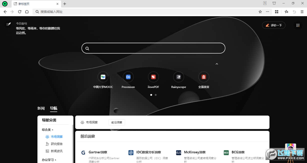The image size is (307, 163).
Task: Select the 导航 tab
Action: (x=53, y=108)
